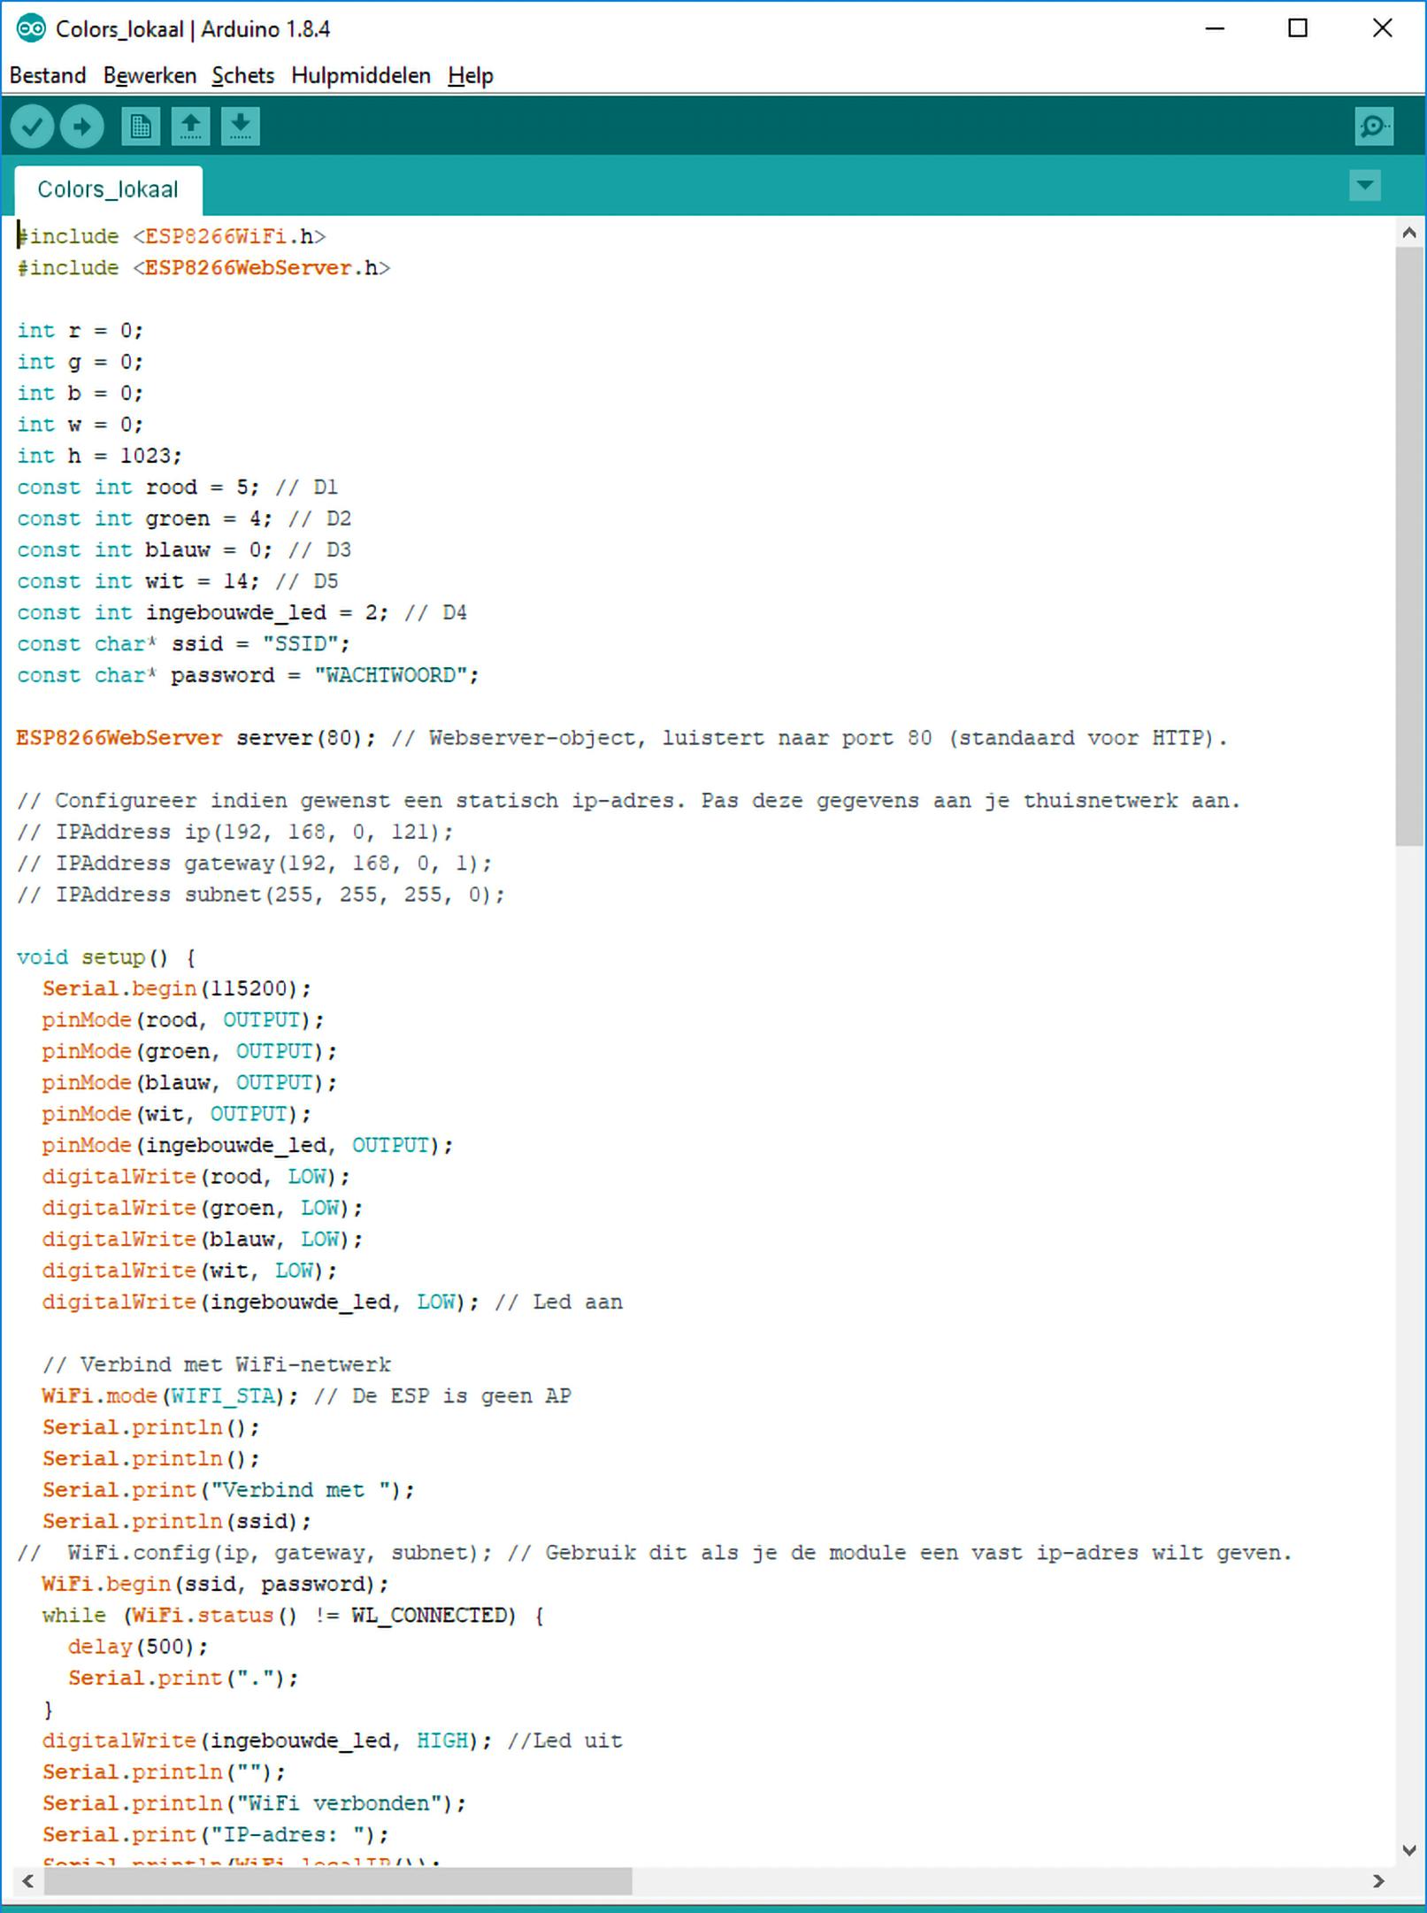Open the Bestand menu
1427x1913 pixels.
48,76
